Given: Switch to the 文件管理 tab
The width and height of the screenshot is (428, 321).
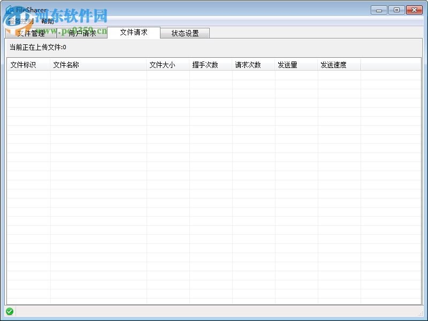Looking at the screenshot, I should [x=31, y=33].
